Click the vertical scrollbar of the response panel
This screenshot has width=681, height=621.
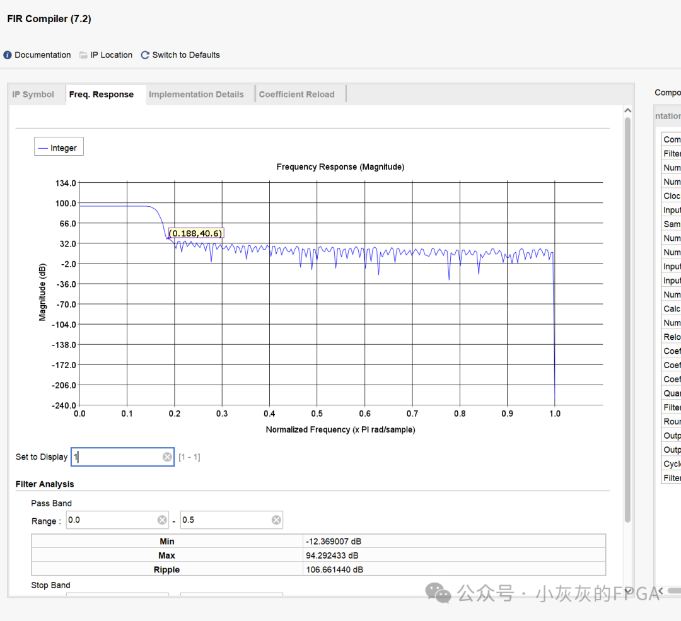(627, 319)
